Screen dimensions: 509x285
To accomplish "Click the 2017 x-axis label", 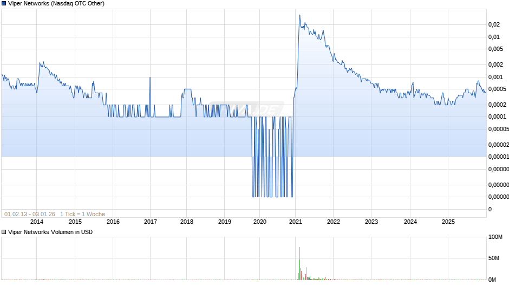I will click(151, 222).
